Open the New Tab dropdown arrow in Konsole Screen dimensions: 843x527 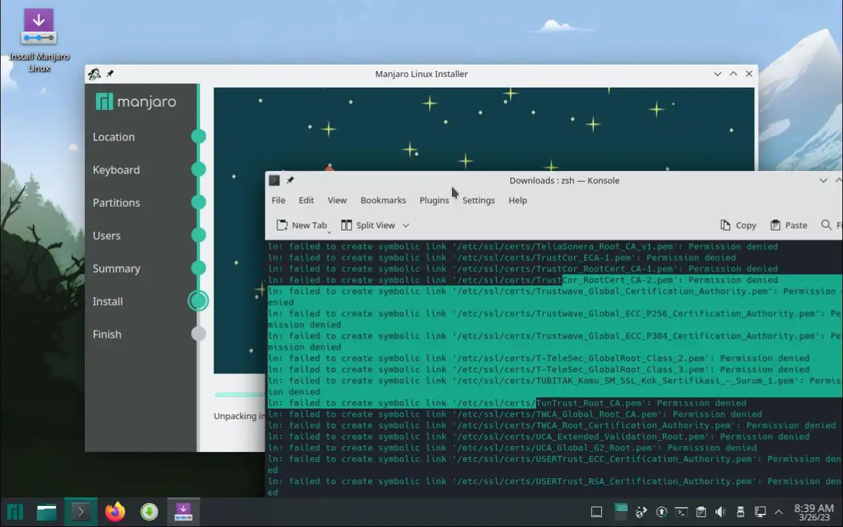(329, 231)
